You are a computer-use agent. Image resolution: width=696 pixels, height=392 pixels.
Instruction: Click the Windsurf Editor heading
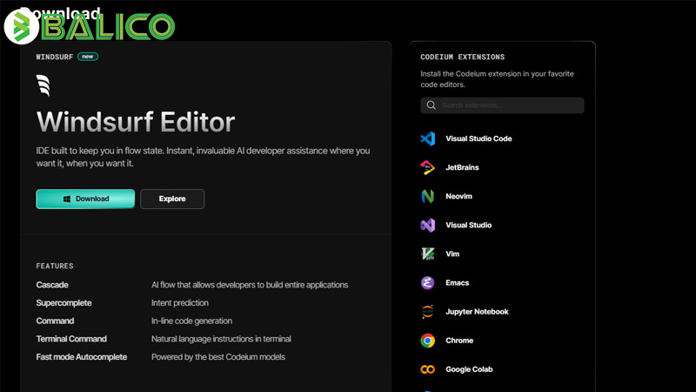pos(136,122)
